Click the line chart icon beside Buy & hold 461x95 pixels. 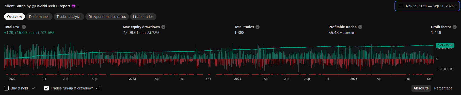tap(33, 88)
